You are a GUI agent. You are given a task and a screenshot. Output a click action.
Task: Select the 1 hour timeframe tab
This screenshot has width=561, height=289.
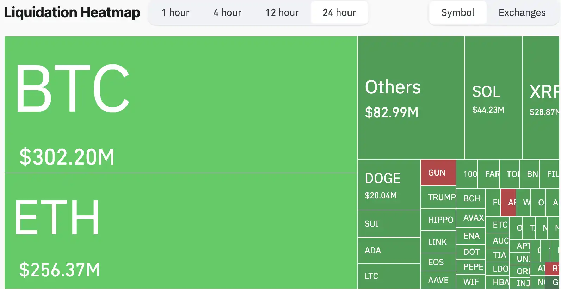coord(175,13)
